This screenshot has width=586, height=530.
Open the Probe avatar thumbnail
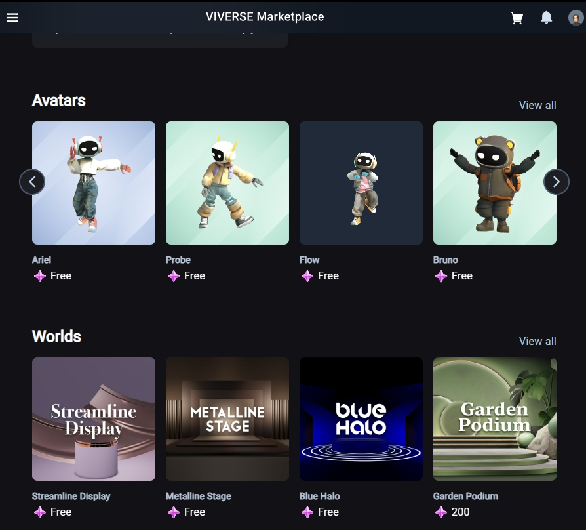point(227,183)
